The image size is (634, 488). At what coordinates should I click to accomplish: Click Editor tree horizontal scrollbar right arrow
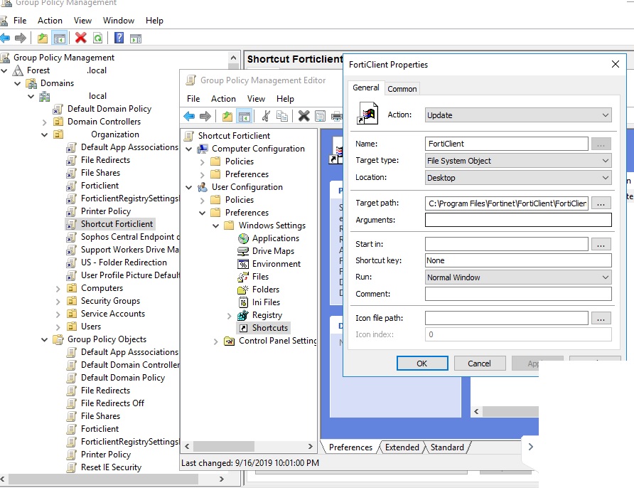pyautogui.click(x=310, y=446)
